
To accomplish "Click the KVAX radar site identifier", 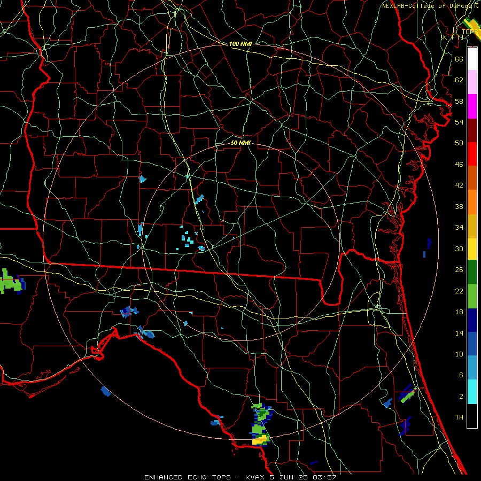I will pos(255,477).
